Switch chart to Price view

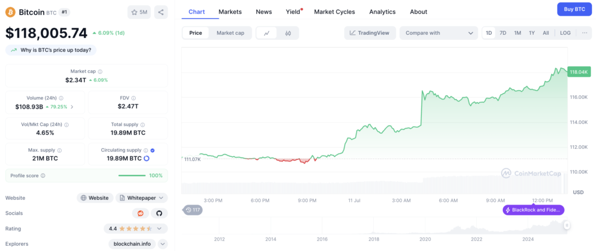click(196, 33)
